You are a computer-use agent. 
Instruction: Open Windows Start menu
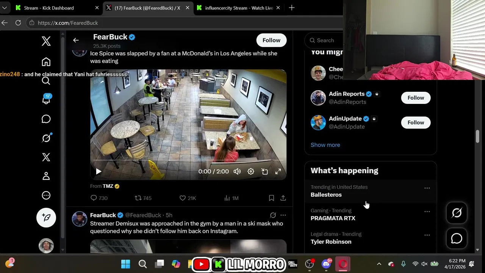[x=126, y=264]
